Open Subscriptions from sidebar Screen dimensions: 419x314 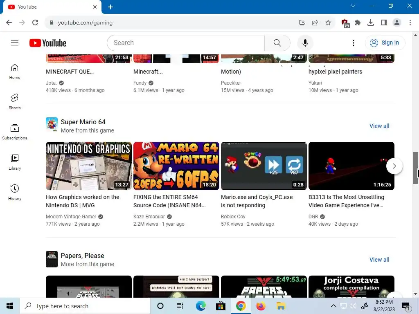click(15, 132)
